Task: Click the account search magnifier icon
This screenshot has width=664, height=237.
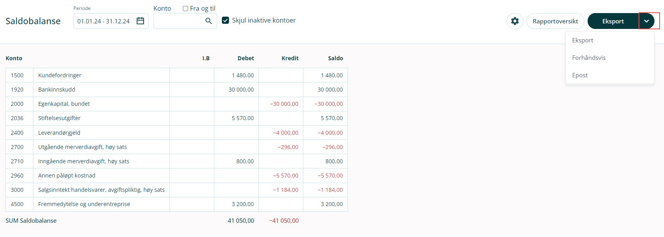Action: click(x=208, y=21)
